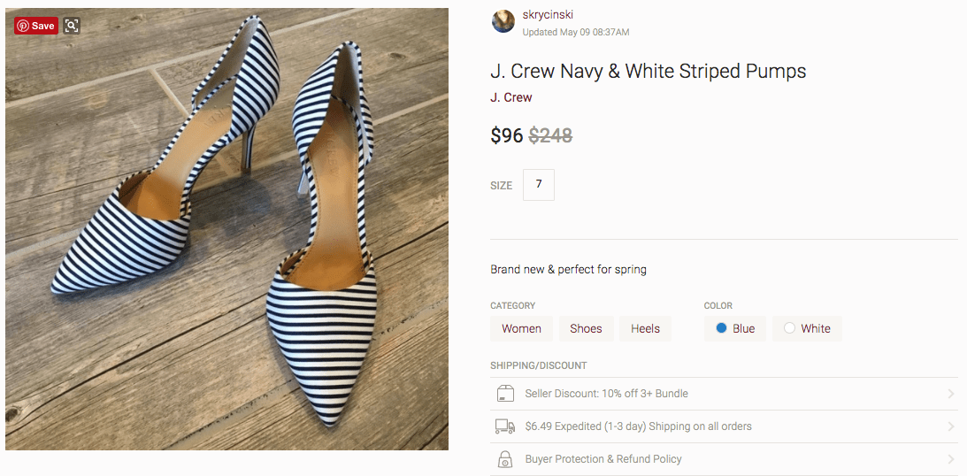Viewport: 967px width, 476px height.
Task: Click the Pinterest Save button
Action: coord(36,26)
